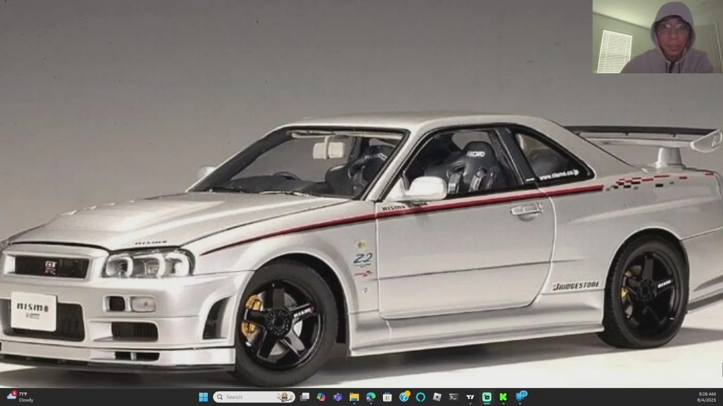Open Microsoft Store taskbar icon
Screen dimensions: 723x406
point(387,397)
